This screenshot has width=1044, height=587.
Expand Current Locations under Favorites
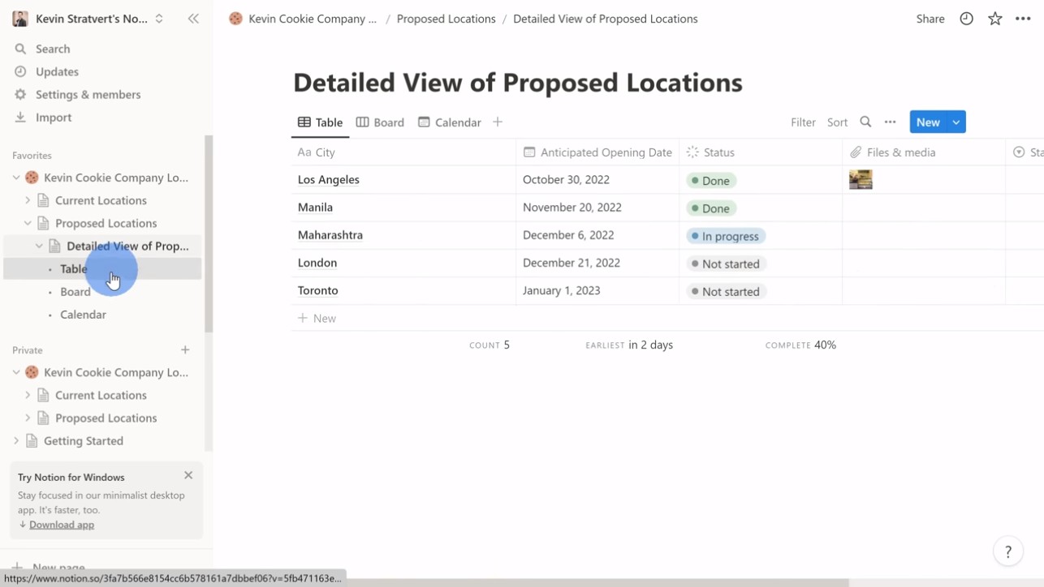(x=28, y=200)
